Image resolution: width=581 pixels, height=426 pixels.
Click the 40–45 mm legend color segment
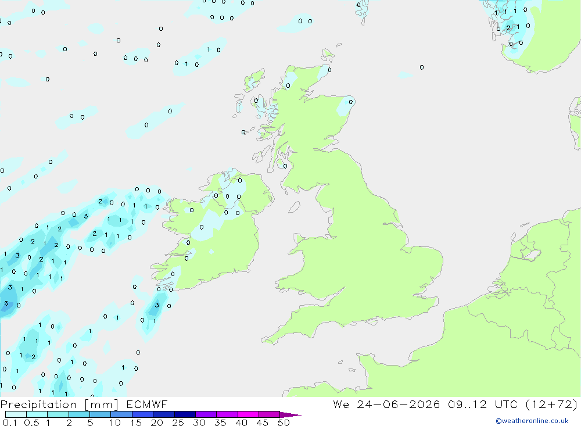(x=248, y=414)
